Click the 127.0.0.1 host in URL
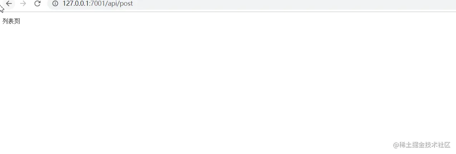456x154 pixels. point(75,4)
